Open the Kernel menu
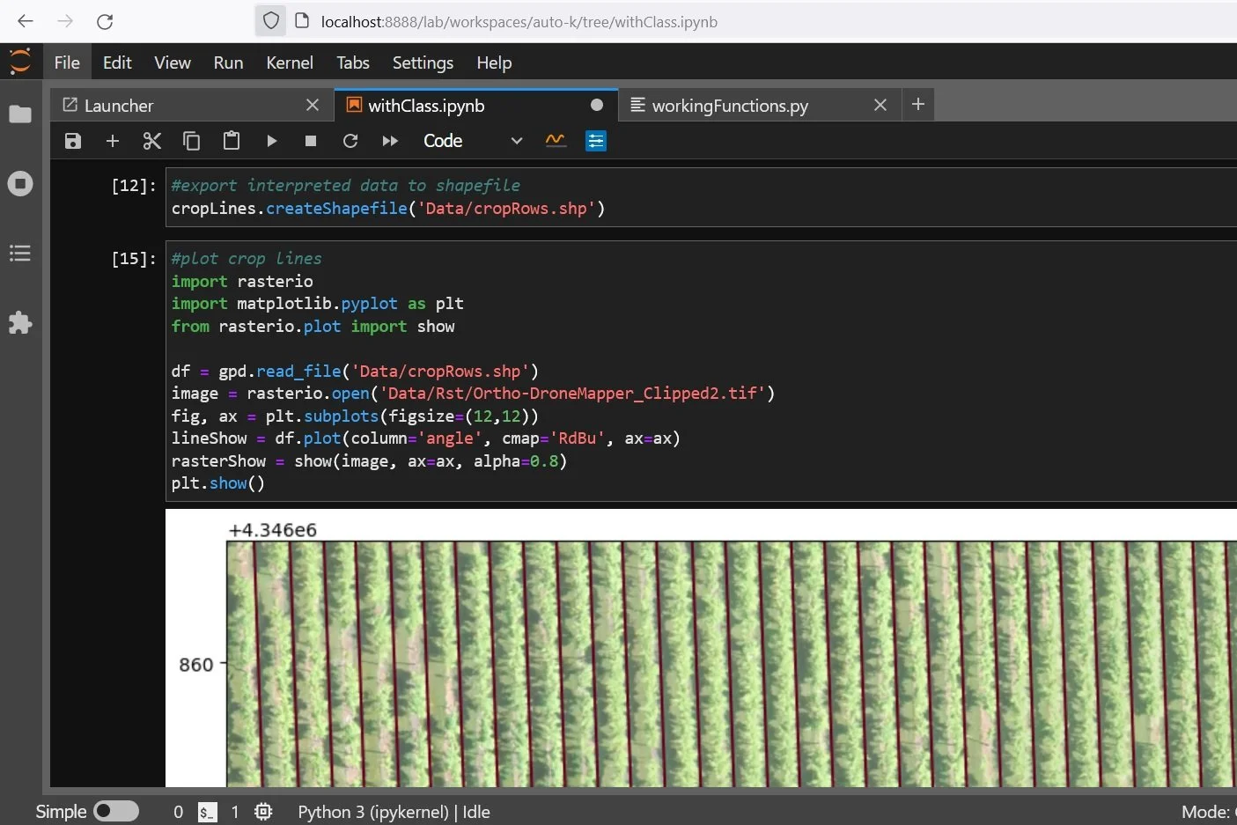 point(289,63)
